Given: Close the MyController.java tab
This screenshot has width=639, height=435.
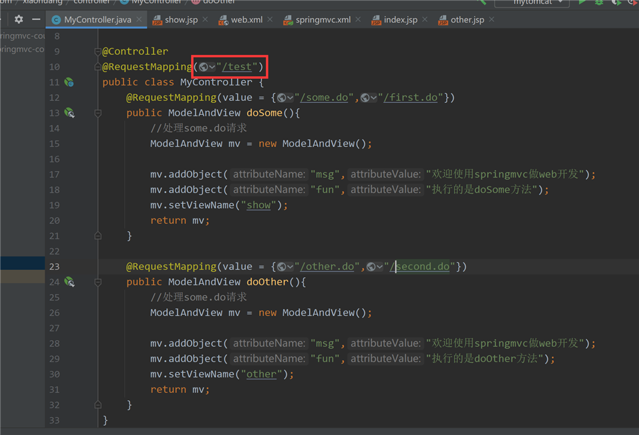Looking at the screenshot, I should (140, 19).
